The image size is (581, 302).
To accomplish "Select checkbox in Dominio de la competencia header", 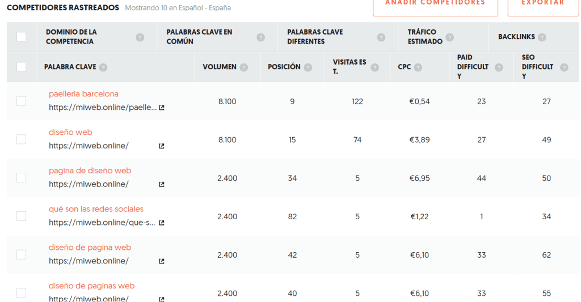I will 21,37.
